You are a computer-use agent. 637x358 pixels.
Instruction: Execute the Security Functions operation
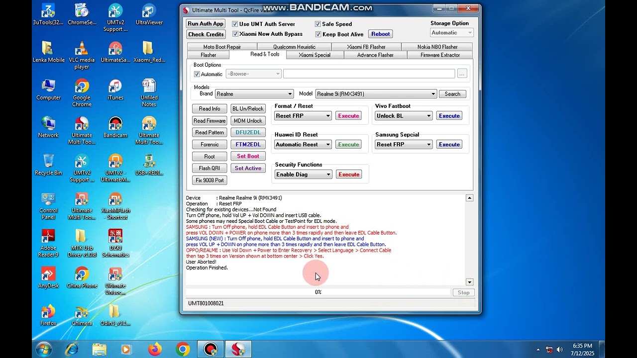349,175
